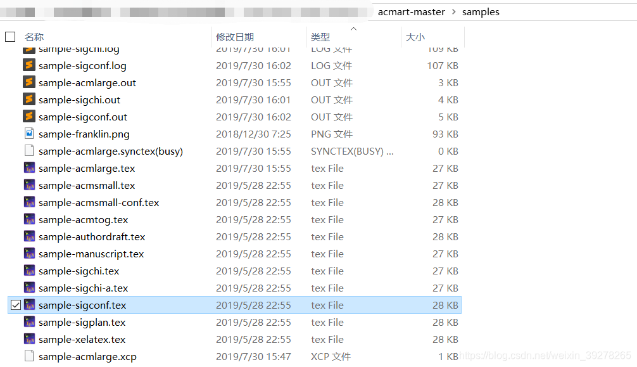Click the sort arrow above 类型 column

coord(353,29)
